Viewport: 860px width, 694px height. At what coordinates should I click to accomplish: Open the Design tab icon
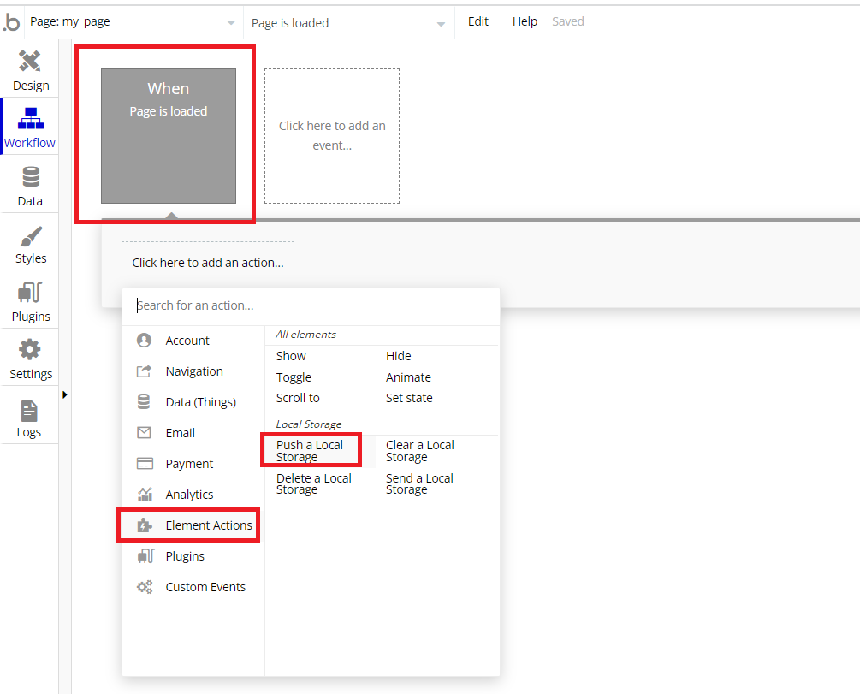(x=30, y=61)
